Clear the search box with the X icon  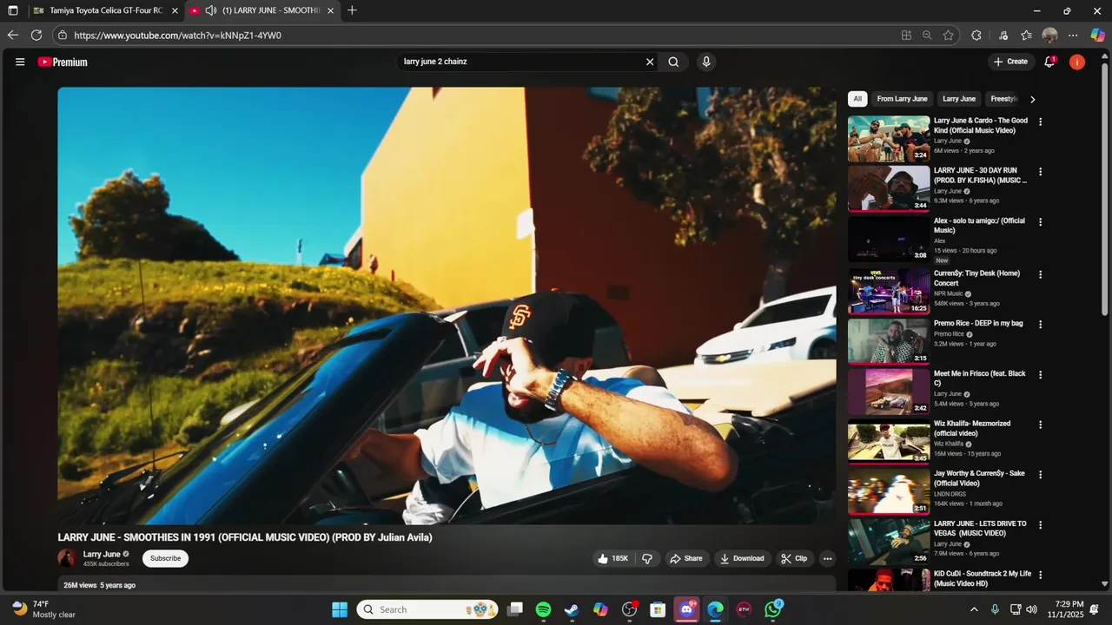(x=649, y=62)
